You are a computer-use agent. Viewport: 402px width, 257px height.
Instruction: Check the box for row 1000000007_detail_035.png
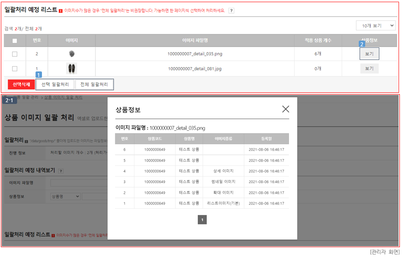[15, 54]
